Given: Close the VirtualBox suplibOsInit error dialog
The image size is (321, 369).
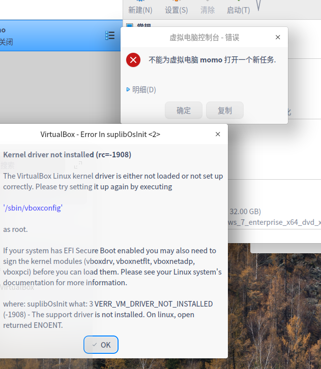Looking at the screenshot, I should coord(218,134).
